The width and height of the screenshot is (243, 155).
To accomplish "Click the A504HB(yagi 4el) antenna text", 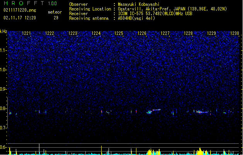I will [x=136, y=18].
